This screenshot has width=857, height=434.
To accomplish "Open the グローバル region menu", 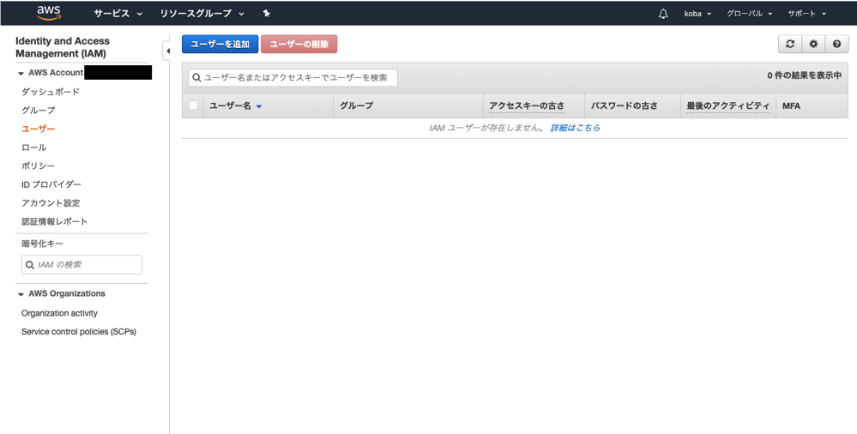I will pos(749,14).
